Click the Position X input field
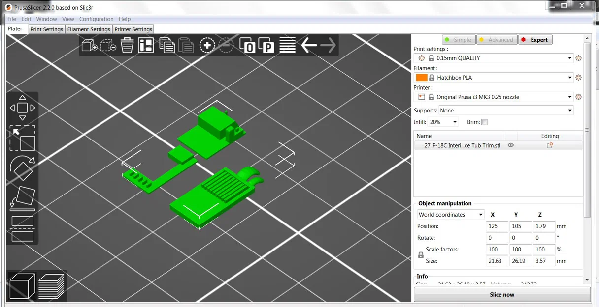Viewport: 599px width, 307px height. coord(497,226)
